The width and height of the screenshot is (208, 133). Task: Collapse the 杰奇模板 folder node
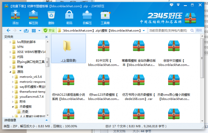pos(13,107)
